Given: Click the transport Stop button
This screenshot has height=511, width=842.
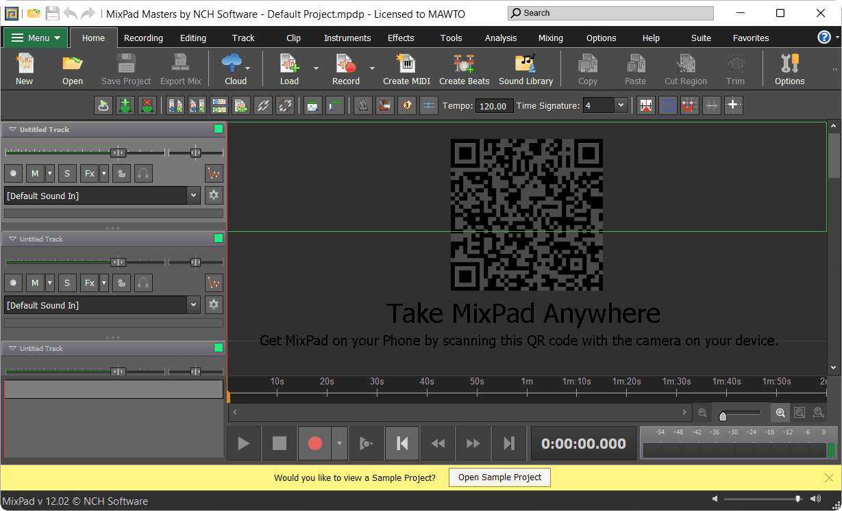Looking at the screenshot, I should pyautogui.click(x=280, y=443).
